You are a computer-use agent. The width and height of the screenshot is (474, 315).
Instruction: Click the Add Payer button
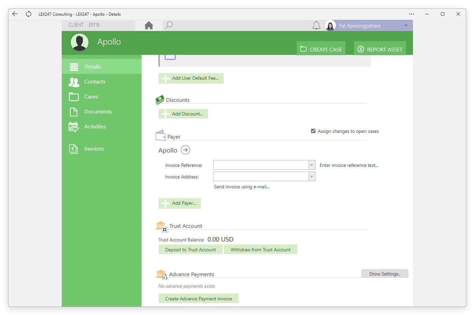click(x=180, y=203)
